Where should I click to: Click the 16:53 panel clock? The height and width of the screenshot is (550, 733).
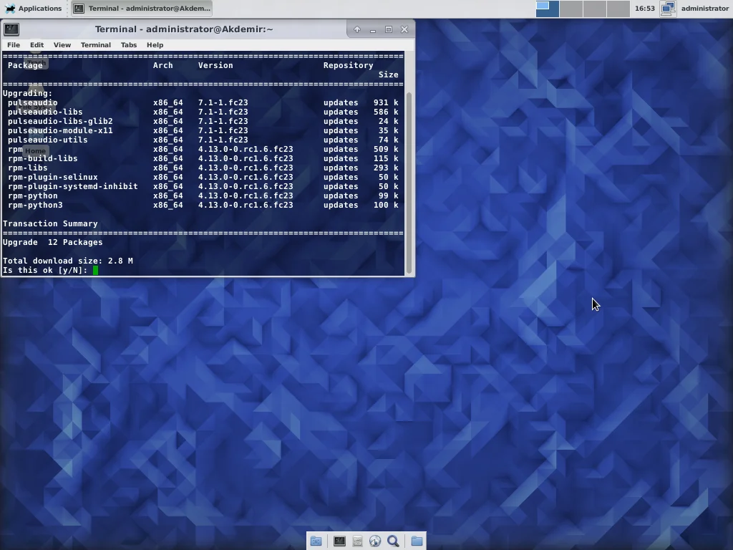click(x=645, y=9)
